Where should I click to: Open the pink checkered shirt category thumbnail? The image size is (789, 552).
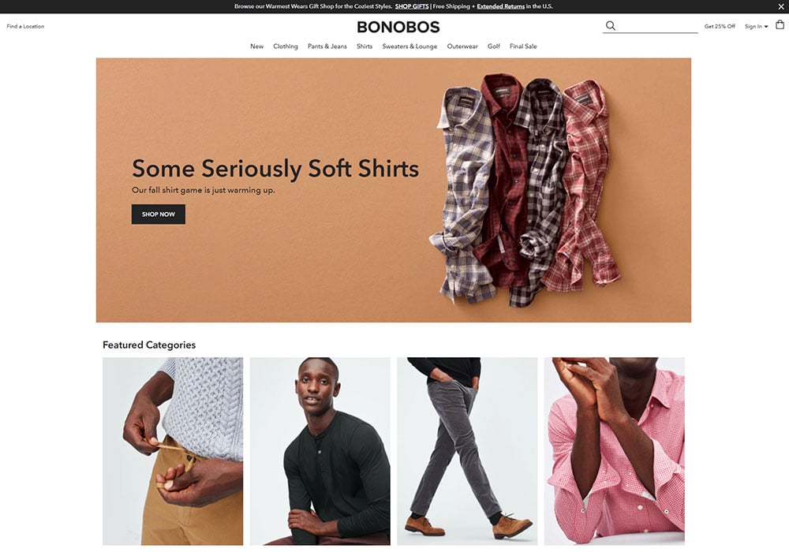[615, 451]
